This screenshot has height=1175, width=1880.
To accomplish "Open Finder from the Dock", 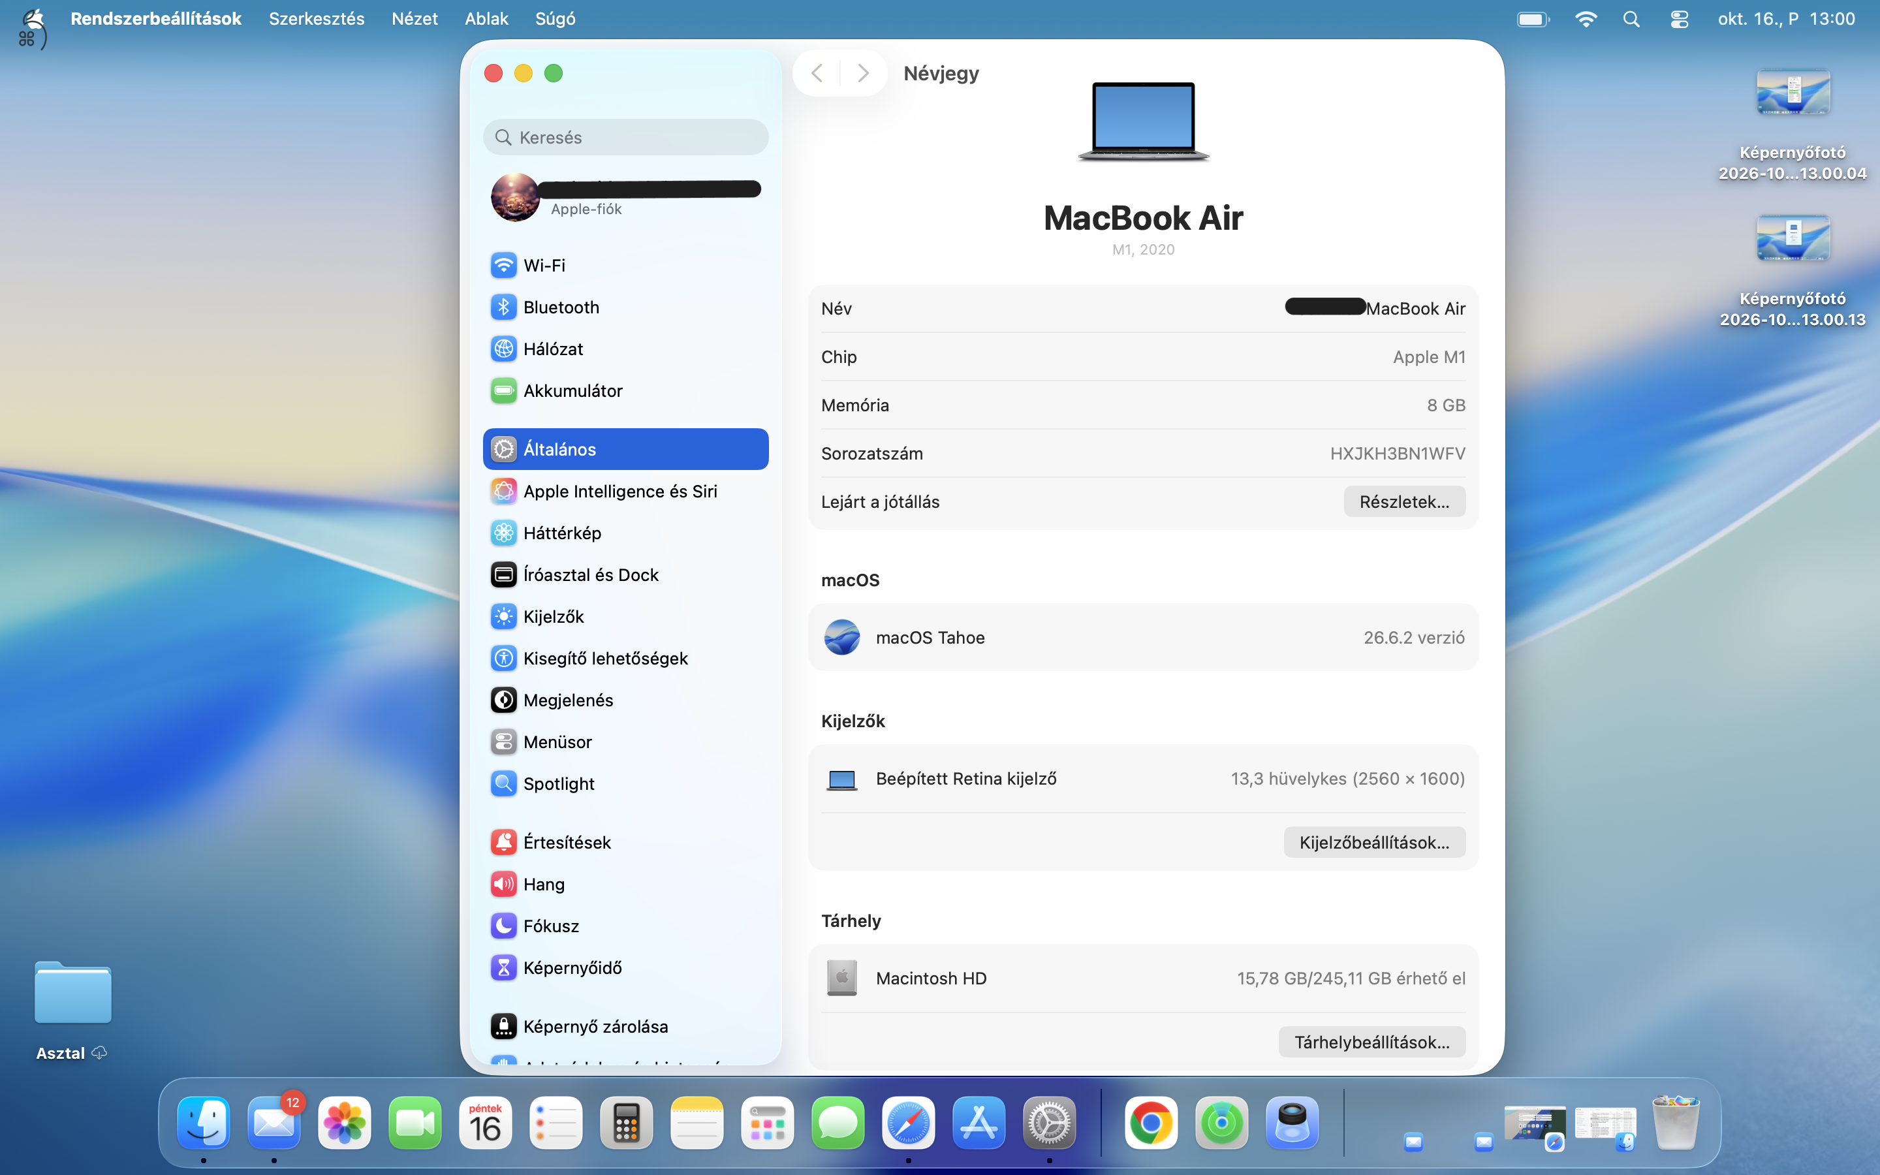I will pos(204,1123).
